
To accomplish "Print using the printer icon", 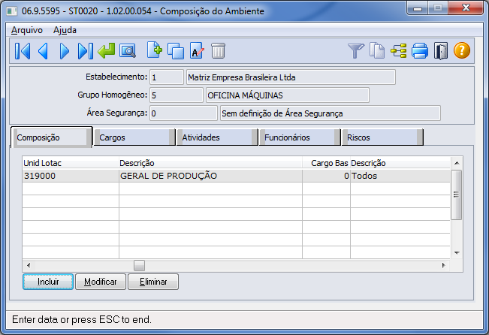I will click(420, 51).
